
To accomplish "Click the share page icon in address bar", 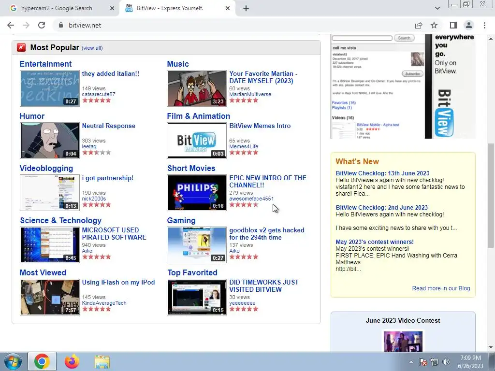I will click(x=419, y=25).
